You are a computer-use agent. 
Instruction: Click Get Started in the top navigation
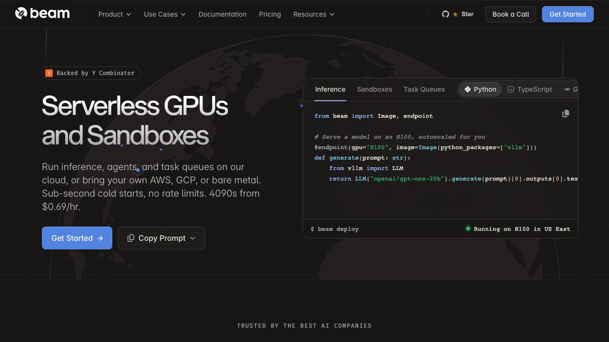click(568, 14)
